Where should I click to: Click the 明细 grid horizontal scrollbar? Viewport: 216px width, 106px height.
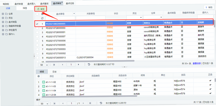click(x=89, y=97)
